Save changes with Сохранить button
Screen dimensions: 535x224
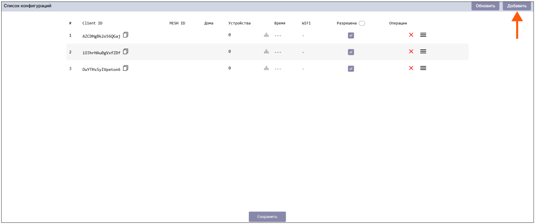pyautogui.click(x=267, y=217)
